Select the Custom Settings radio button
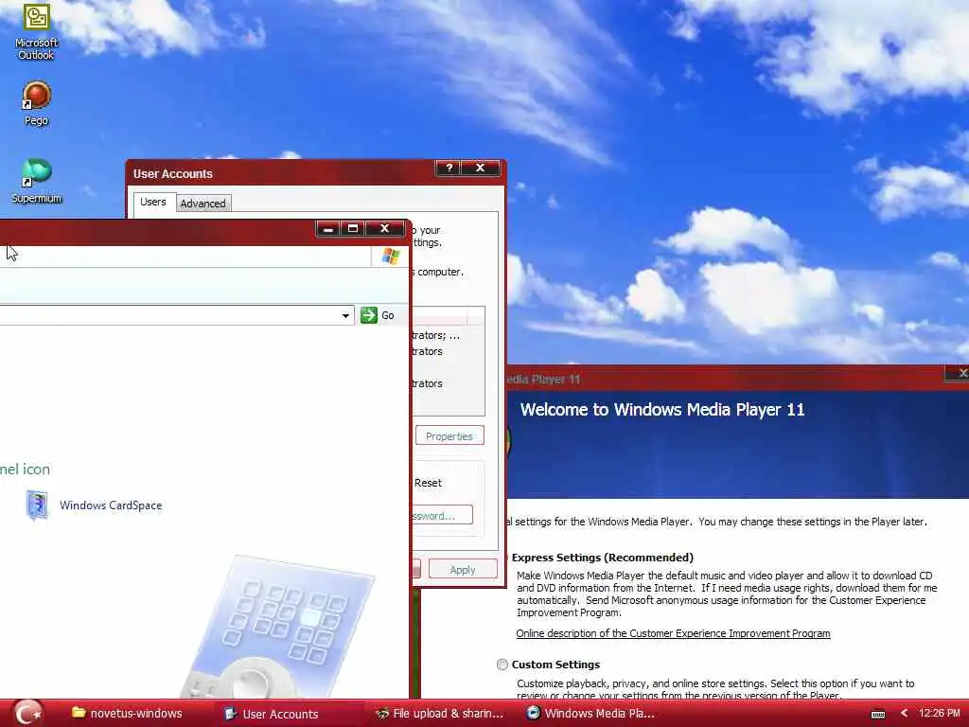Viewport: 969px width, 727px height. [x=502, y=665]
